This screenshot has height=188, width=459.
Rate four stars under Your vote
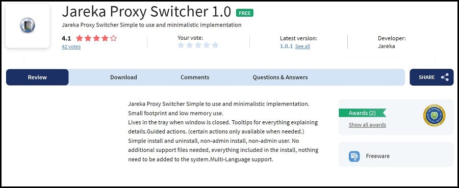pos(207,45)
